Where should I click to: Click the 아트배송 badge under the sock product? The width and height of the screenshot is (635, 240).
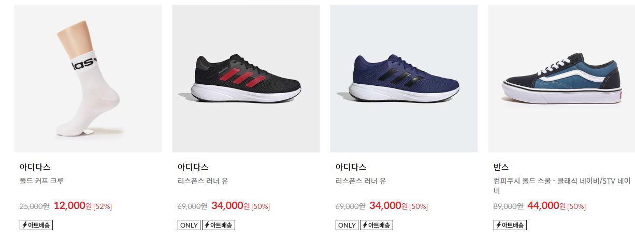(36, 225)
